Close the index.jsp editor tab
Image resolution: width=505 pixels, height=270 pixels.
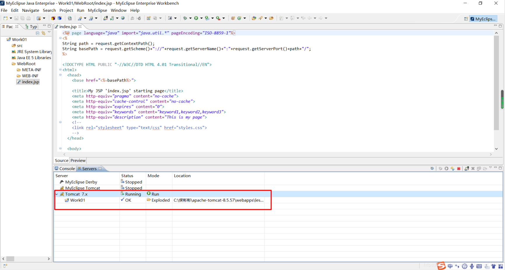point(80,27)
